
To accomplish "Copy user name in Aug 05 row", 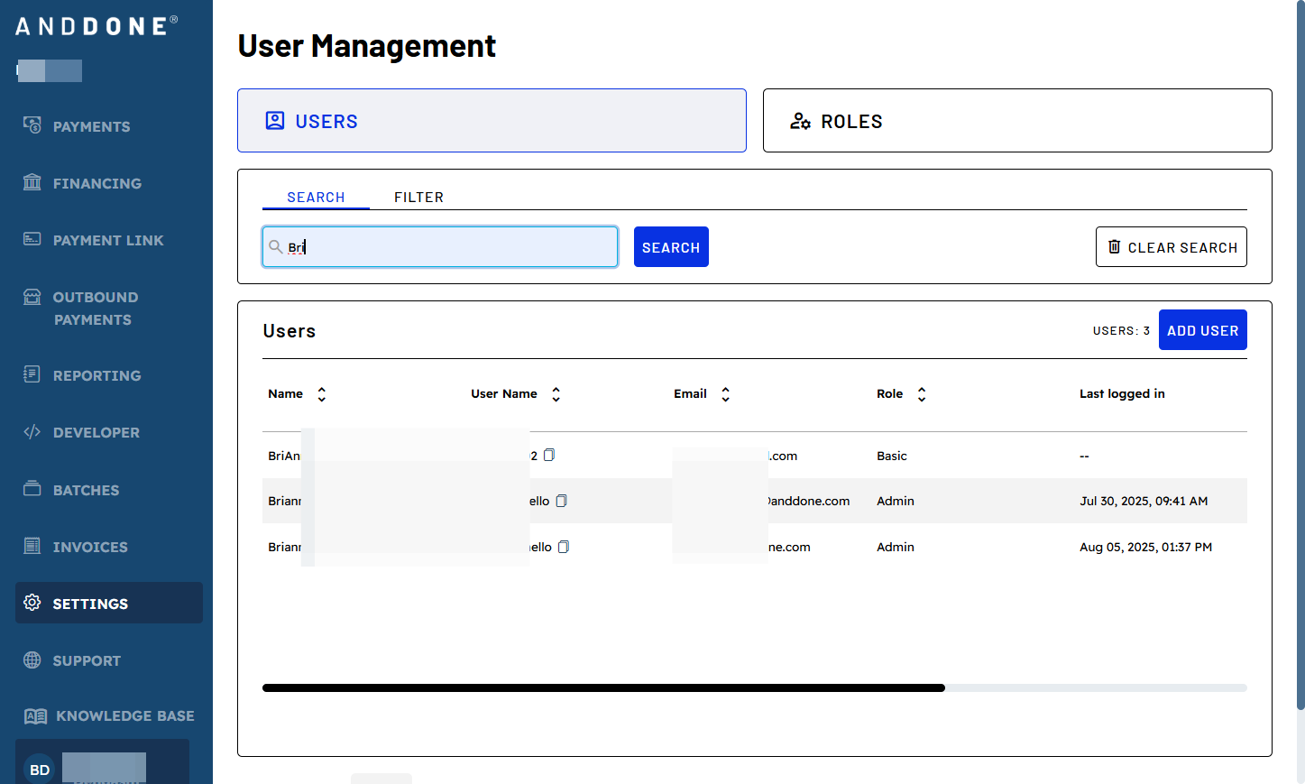I will tap(564, 546).
